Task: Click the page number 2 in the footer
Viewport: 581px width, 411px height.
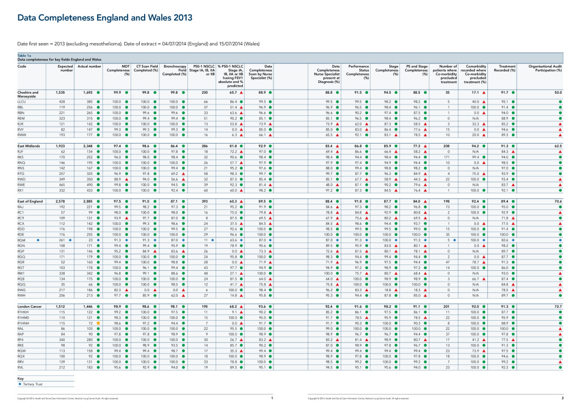Action: tap(562, 398)
